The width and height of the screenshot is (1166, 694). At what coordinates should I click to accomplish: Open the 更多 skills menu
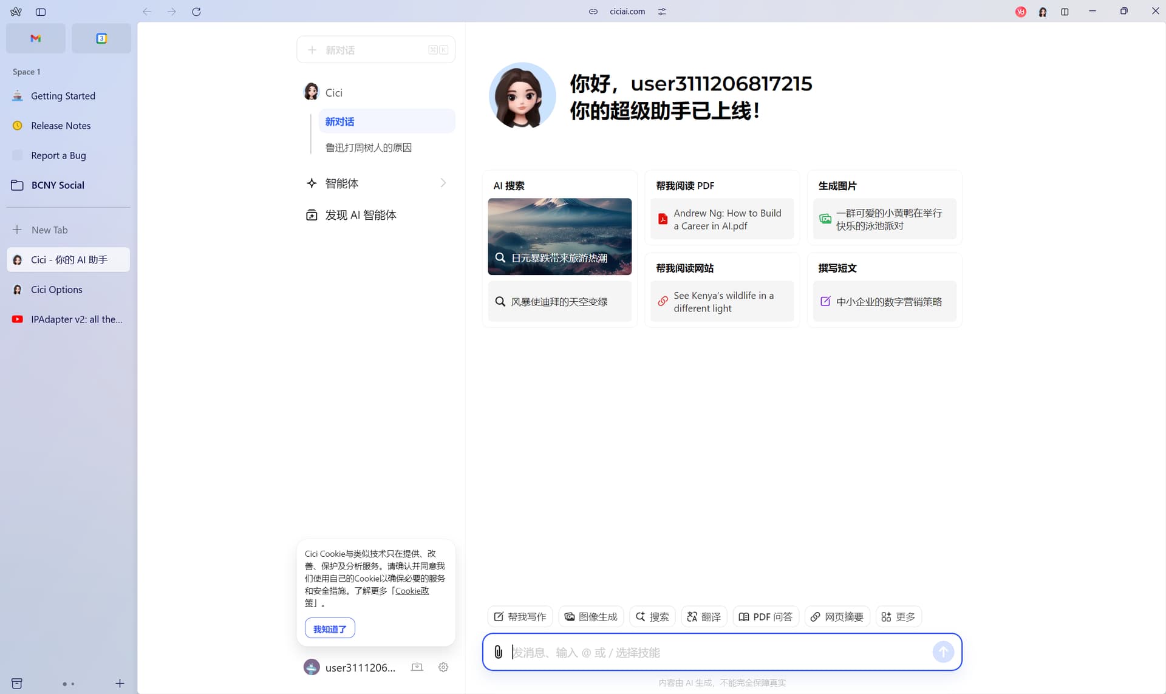pos(898,617)
